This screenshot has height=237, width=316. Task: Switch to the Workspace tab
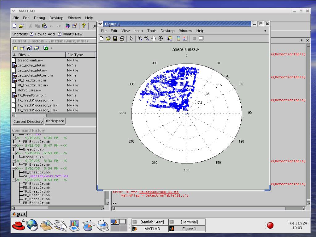(55, 121)
